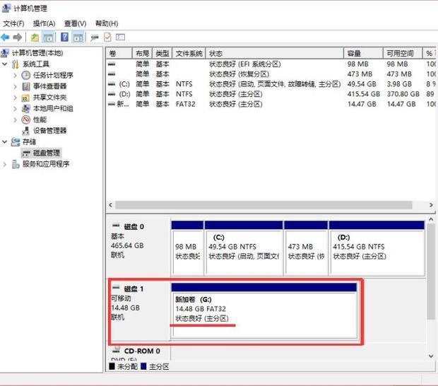Expand the 共享文件夹 (Shared Folders) node
Image resolution: width=438 pixels, height=386 pixels.
click(16, 98)
